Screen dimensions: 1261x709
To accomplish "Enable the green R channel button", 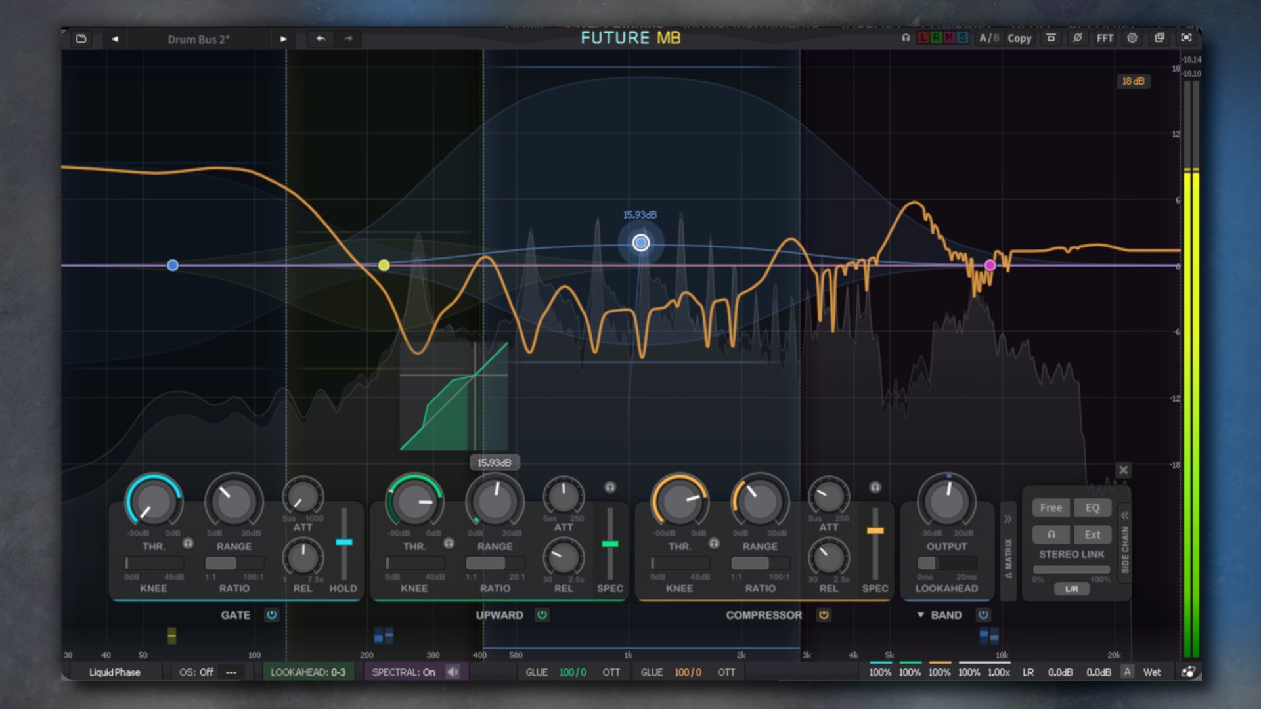I will (936, 38).
